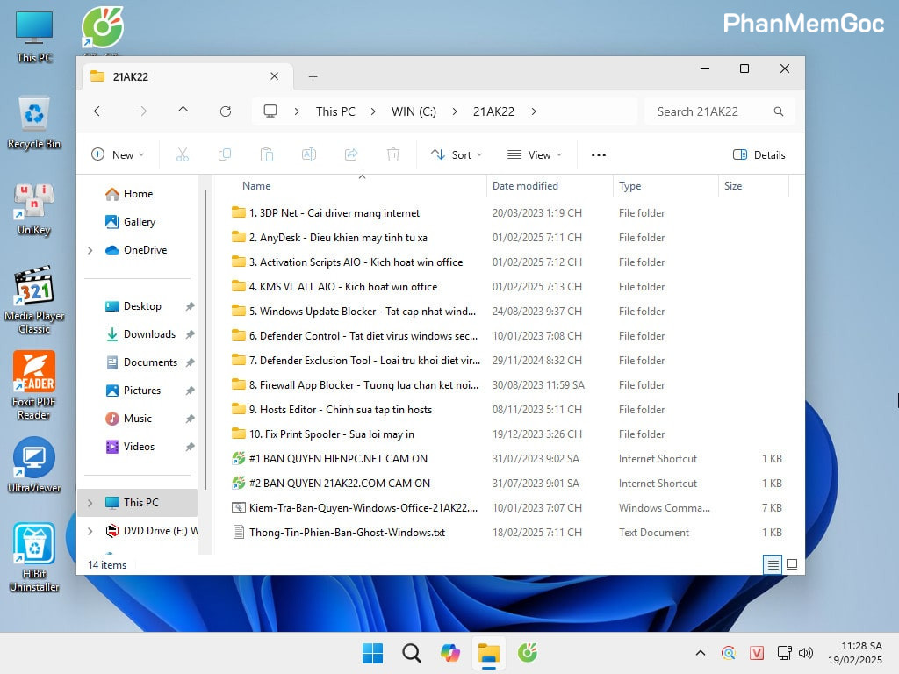Delete items using the trash toolbar icon

[x=393, y=154]
